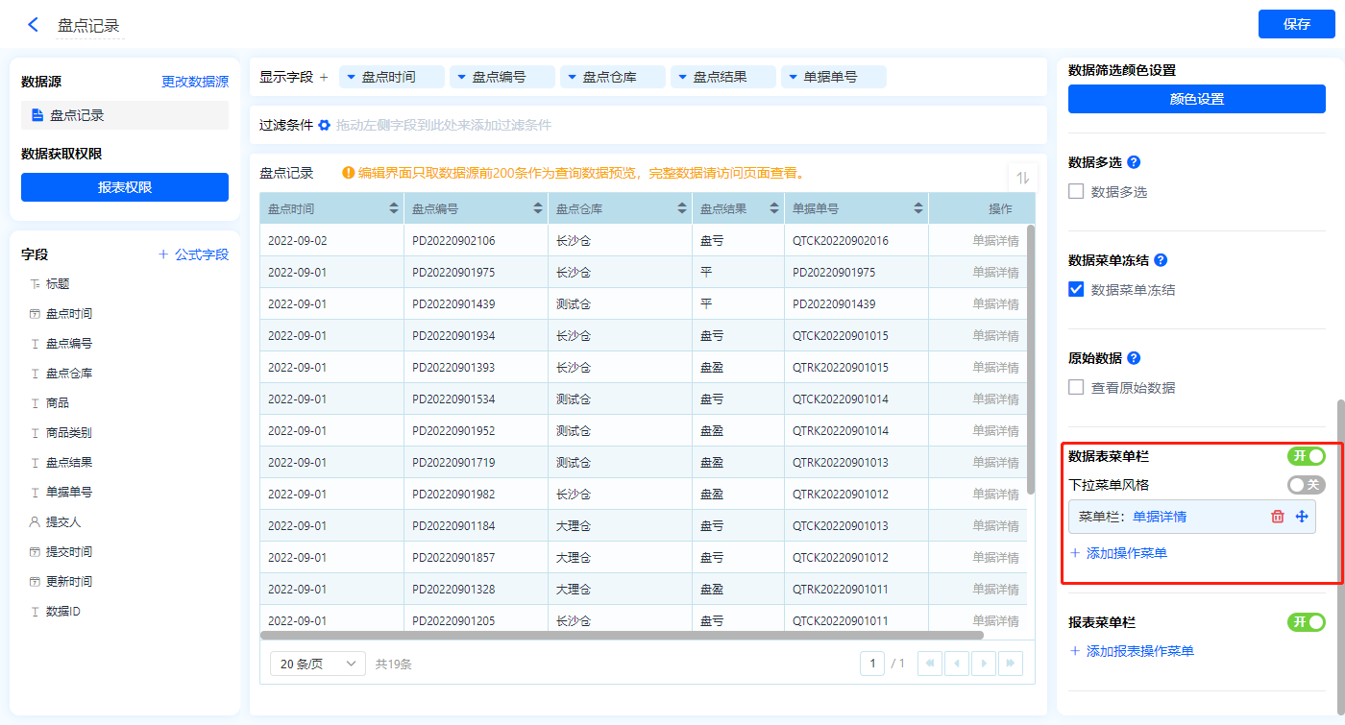Screen dimensions: 1345x725
Task: Click the sort toggle icon above table
Action: point(1022,178)
